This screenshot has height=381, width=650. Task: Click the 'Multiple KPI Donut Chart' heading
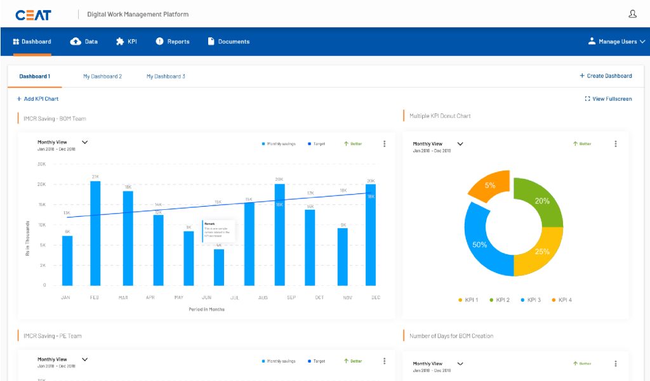(441, 116)
